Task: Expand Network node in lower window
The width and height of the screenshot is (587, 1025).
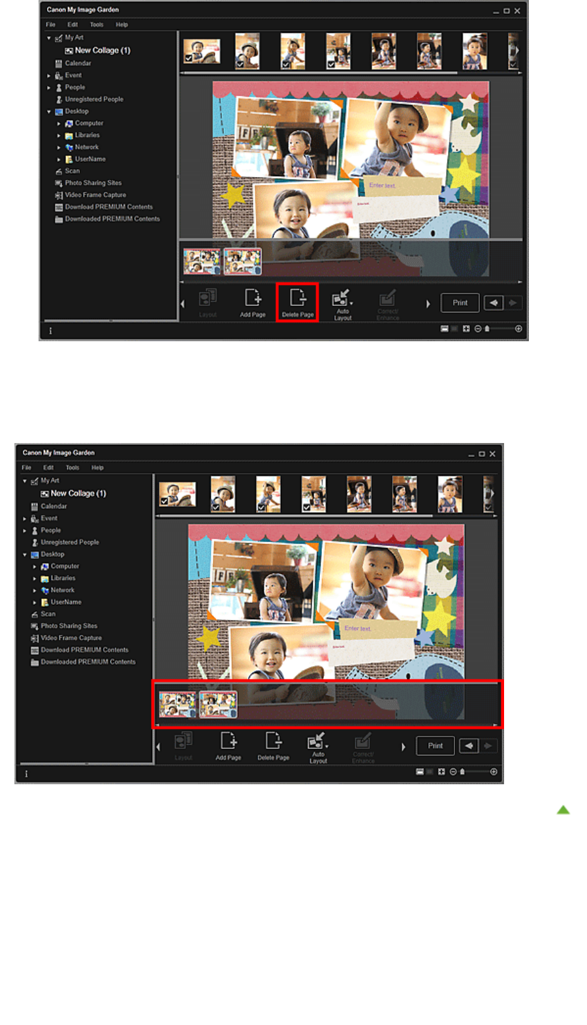Action: click(x=35, y=590)
